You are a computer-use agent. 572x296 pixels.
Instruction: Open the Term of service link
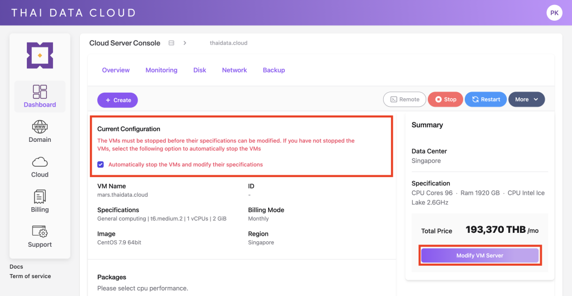pos(30,276)
